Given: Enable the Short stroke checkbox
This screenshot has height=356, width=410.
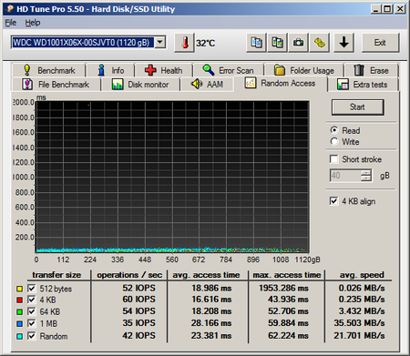Looking at the screenshot, I should (333, 159).
